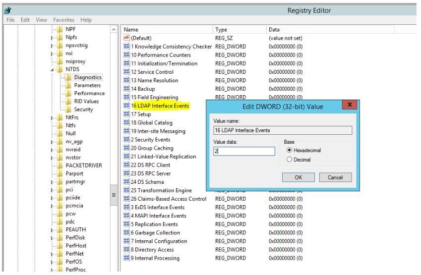Click the Registry Editor app icon in title bar
The image size is (421, 275).
coord(8,10)
